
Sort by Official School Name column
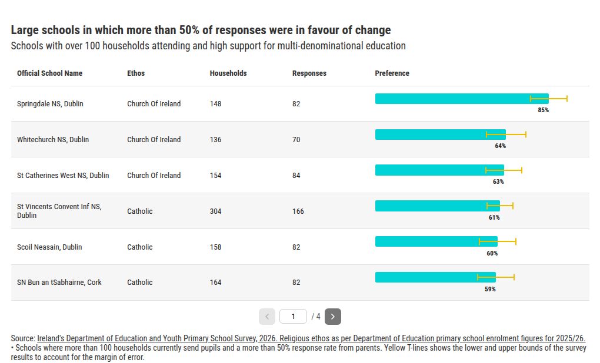pos(50,73)
